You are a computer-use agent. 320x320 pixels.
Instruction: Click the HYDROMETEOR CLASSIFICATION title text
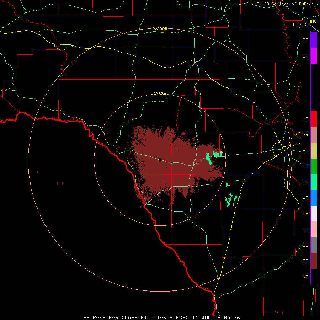tap(125, 318)
